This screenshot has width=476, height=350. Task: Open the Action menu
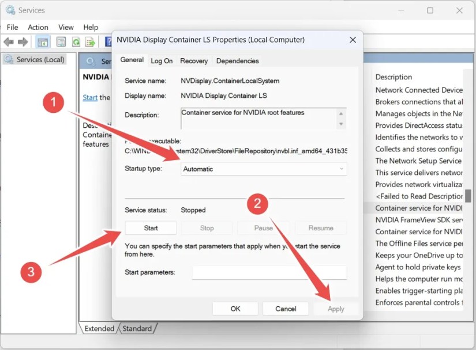pos(38,27)
